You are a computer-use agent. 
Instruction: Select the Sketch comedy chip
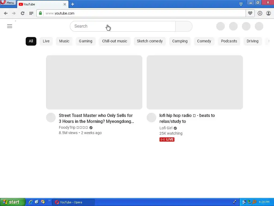(x=150, y=41)
